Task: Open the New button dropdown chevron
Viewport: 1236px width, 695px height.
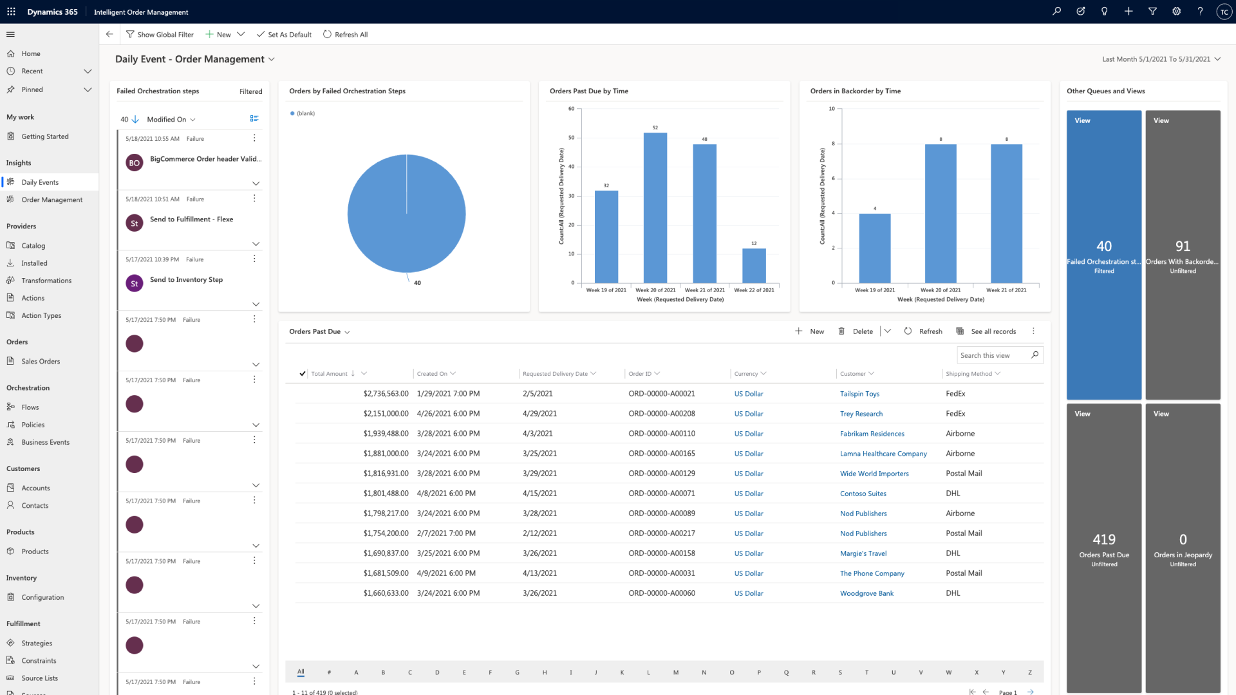Action: coord(241,35)
